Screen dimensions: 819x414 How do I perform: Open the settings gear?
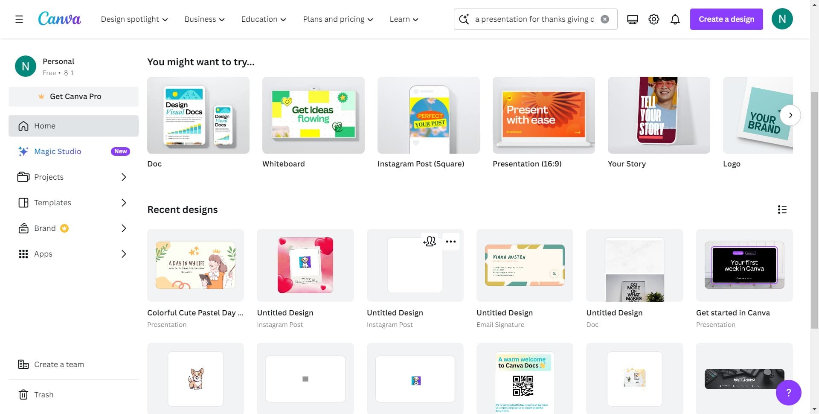[653, 19]
